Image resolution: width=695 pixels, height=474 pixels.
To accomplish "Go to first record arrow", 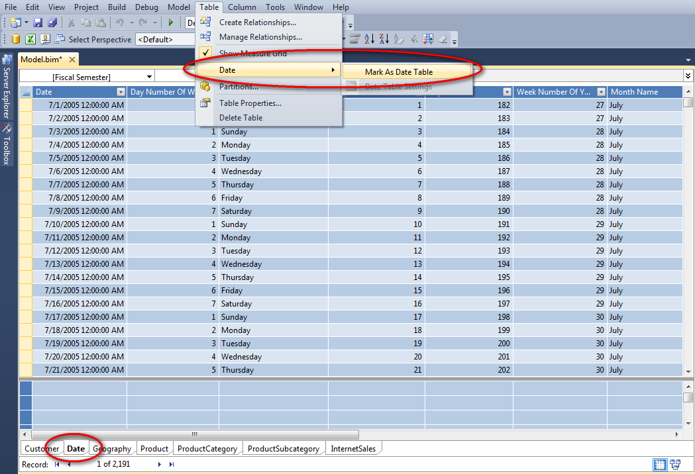I will pyautogui.click(x=57, y=464).
